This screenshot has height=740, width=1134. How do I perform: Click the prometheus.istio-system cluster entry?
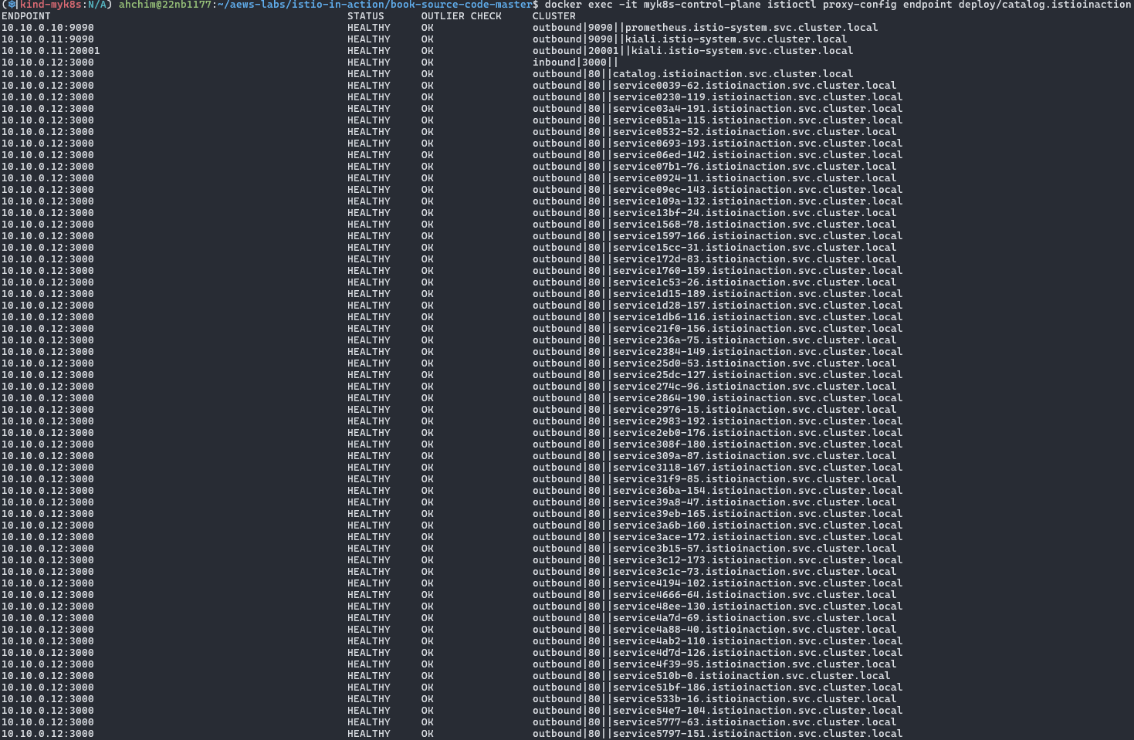tap(705, 28)
